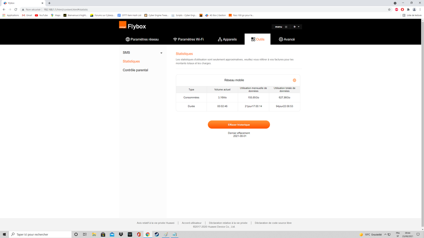Open the AdBlock Plus extension icon
This screenshot has width=424, height=238.
point(397,9)
